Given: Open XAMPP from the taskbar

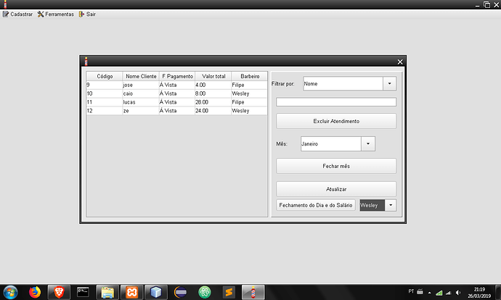Looking at the screenshot, I should (x=131, y=292).
